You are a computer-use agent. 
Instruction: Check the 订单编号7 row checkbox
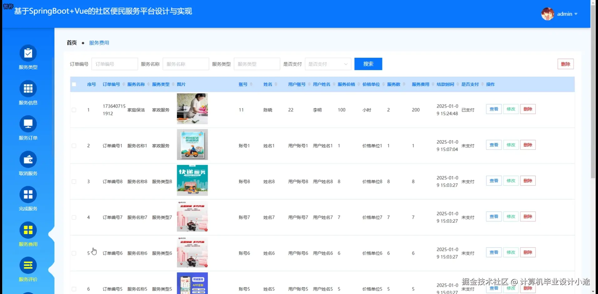click(x=74, y=218)
